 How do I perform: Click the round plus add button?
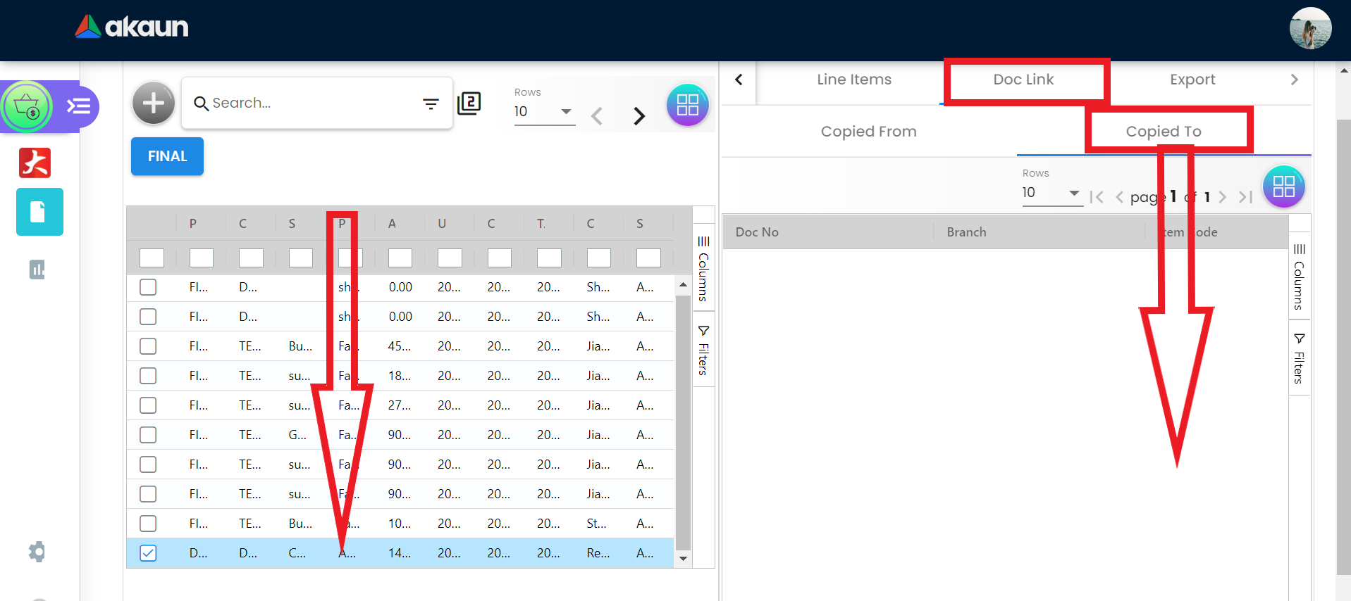[x=153, y=103]
